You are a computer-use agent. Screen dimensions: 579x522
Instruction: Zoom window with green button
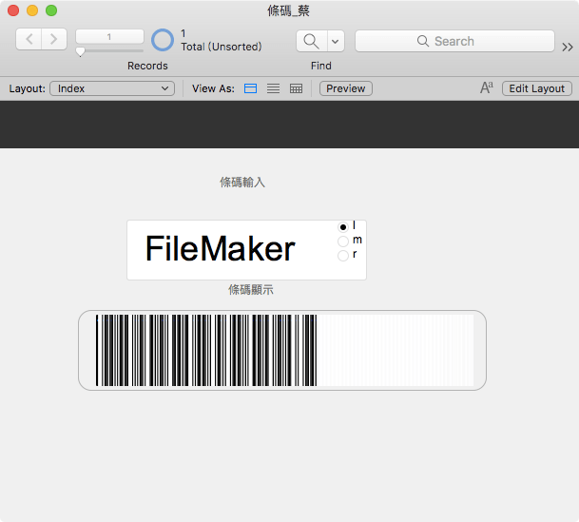[x=51, y=10]
